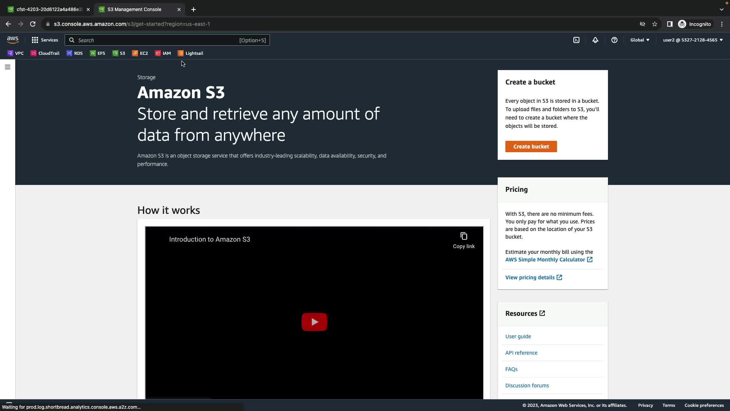Open the notifications bell icon
The image size is (730, 411).
(595, 40)
